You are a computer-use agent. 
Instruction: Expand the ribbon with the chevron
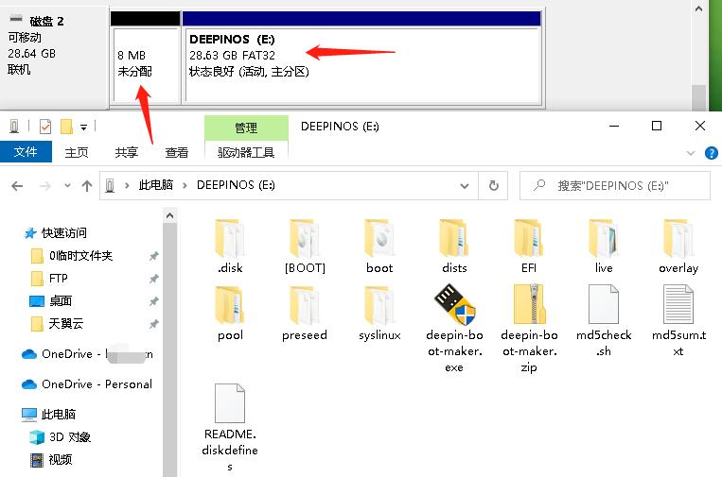point(690,153)
